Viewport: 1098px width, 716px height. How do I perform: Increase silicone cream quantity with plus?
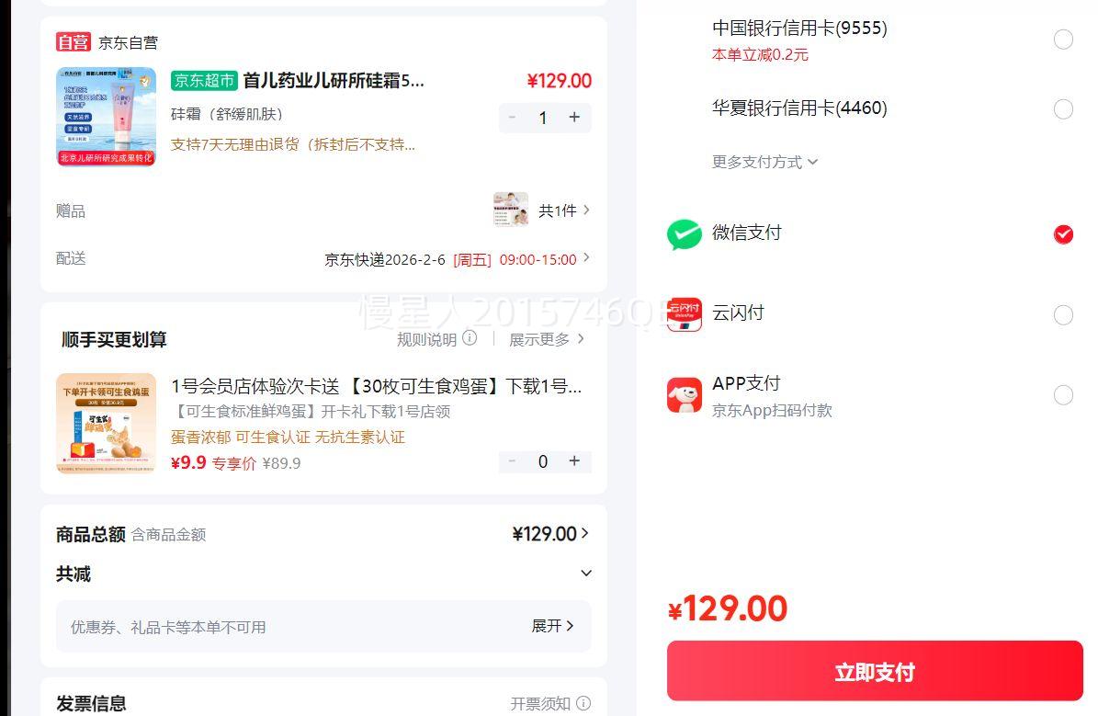point(574,118)
